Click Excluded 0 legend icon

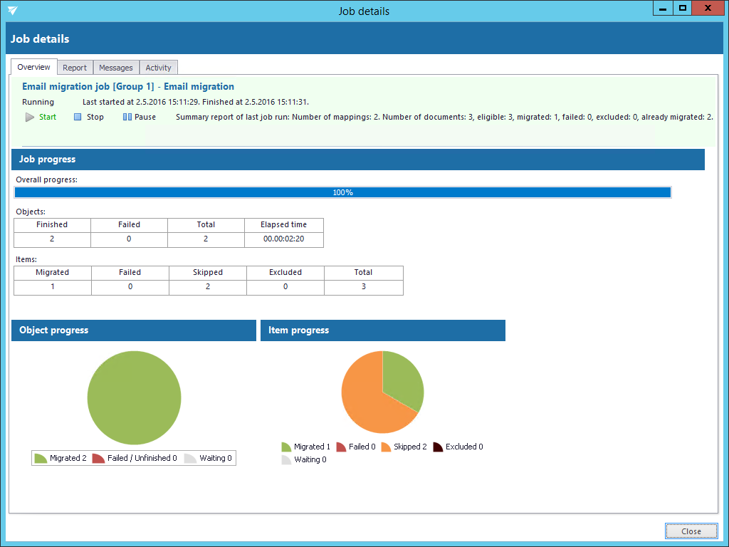(x=438, y=447)
